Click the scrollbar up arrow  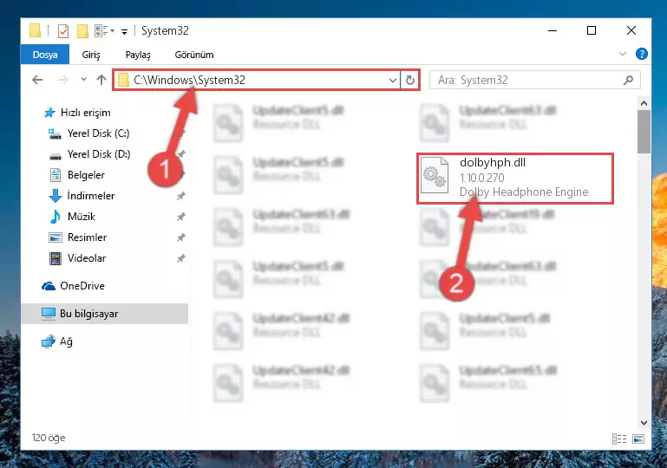644,103
